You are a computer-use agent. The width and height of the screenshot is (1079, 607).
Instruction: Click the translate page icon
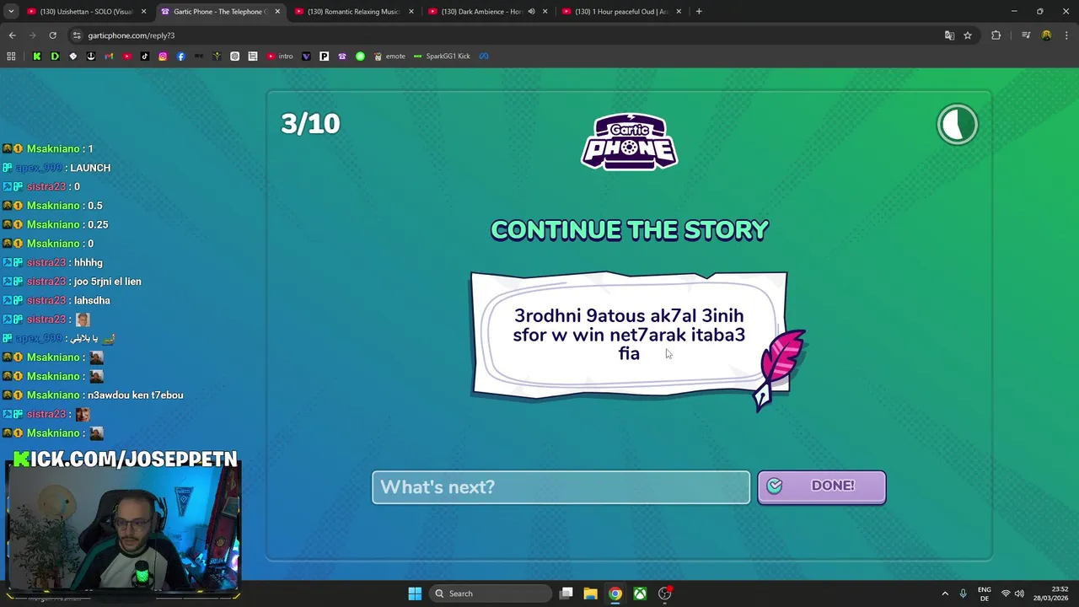949,35
